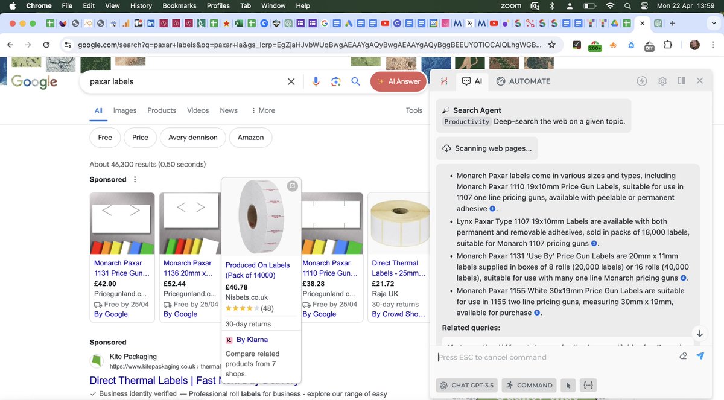Click the eraser icon to clear chat
Image resolution: width=724 pixels, height=400 pixels.
[683, 356]
